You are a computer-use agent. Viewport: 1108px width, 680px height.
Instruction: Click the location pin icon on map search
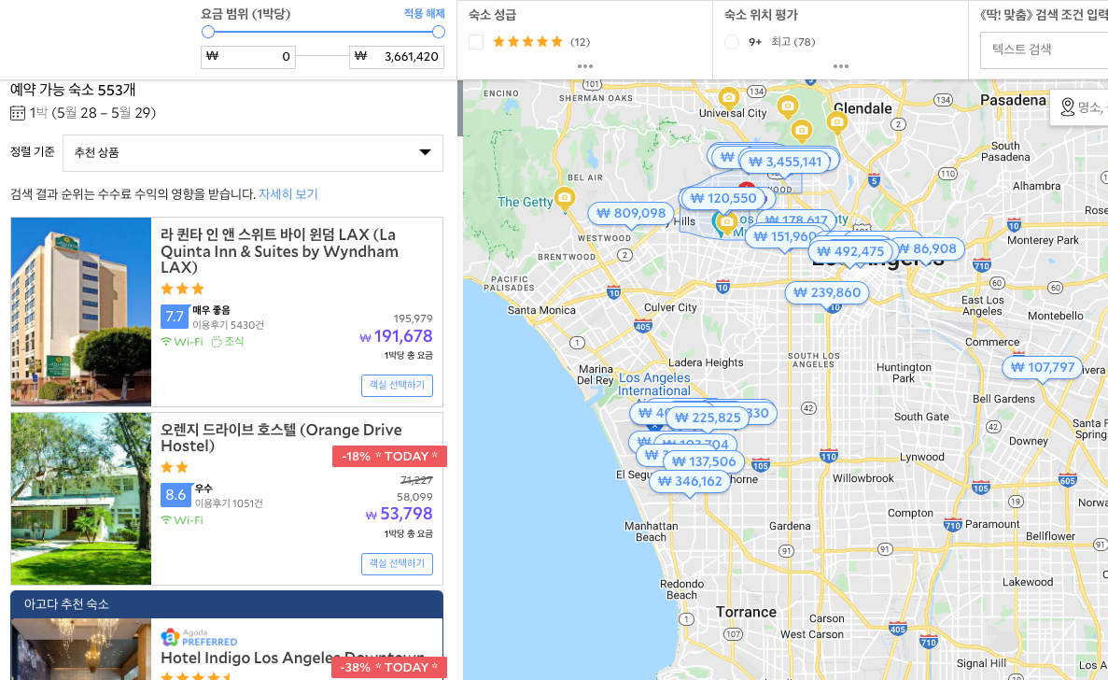pos(1068,107)
